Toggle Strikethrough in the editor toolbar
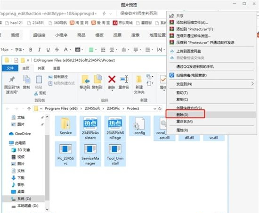The image size is (259, 213). click(57, 49)
